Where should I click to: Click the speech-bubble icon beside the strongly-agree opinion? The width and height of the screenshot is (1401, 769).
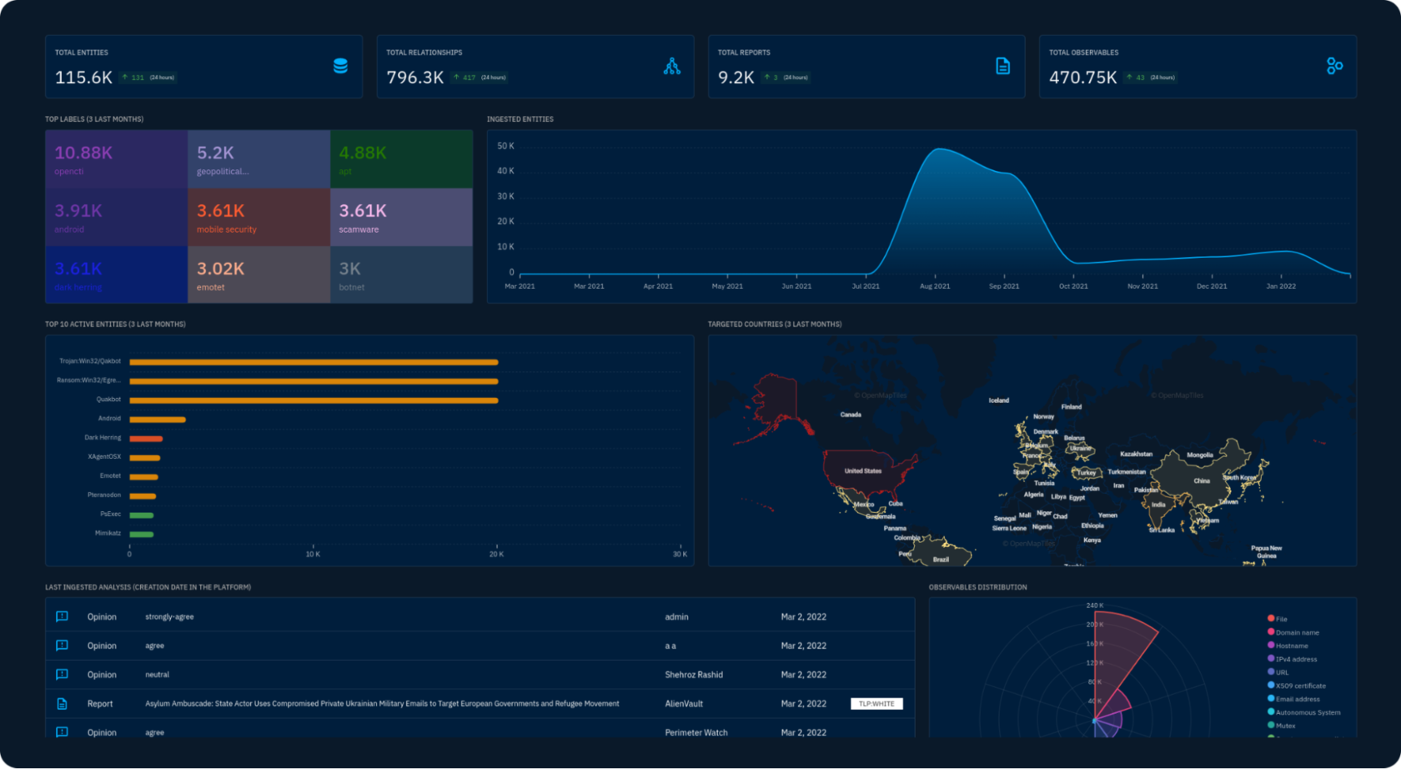coord(61,616)
